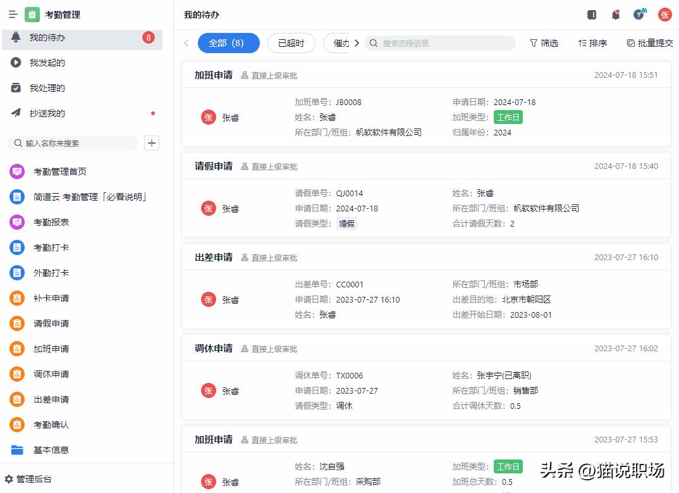
Task: Open 出差申请 workflow icon in sidebar
Action: tap(17, 399)
